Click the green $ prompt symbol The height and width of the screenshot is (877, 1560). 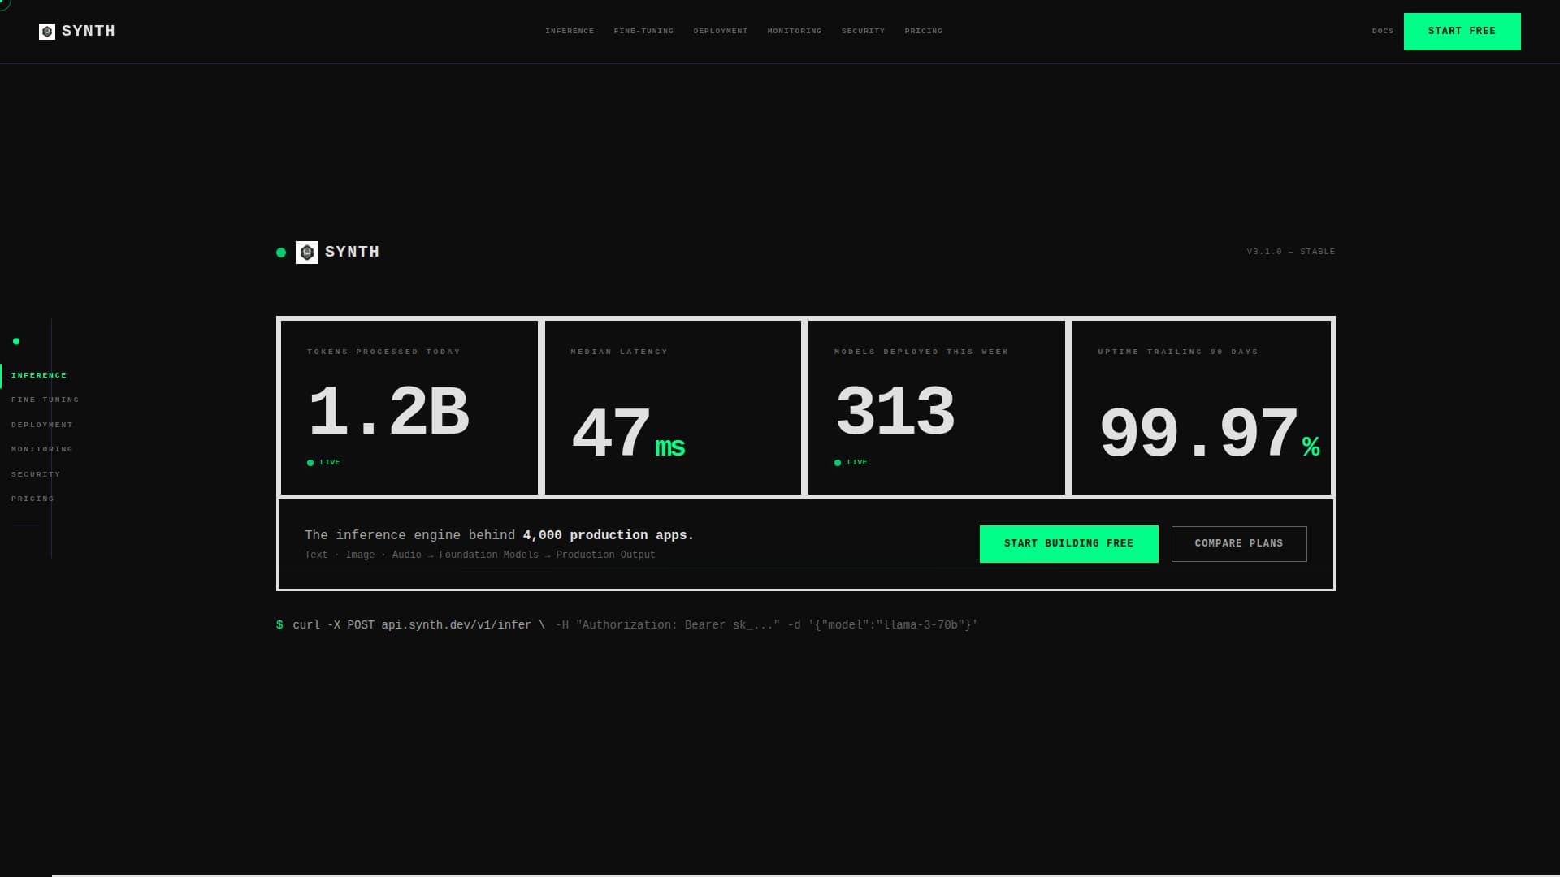point(279,624)
